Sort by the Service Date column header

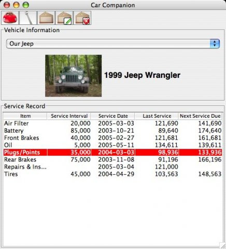coord(113,116)
